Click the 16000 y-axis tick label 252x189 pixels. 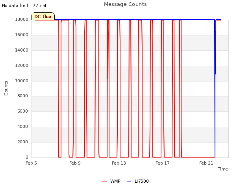tap(22, 35)
